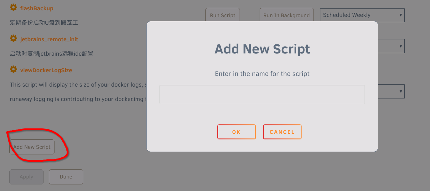430x191 pixels.
Task: Dismiss the dialog with CANCEL
Action: [x=282, y=132]
